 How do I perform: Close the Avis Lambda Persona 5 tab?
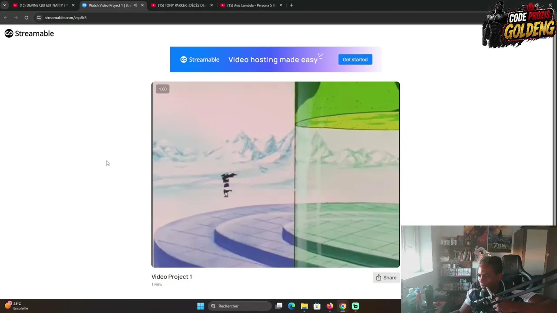281,5
